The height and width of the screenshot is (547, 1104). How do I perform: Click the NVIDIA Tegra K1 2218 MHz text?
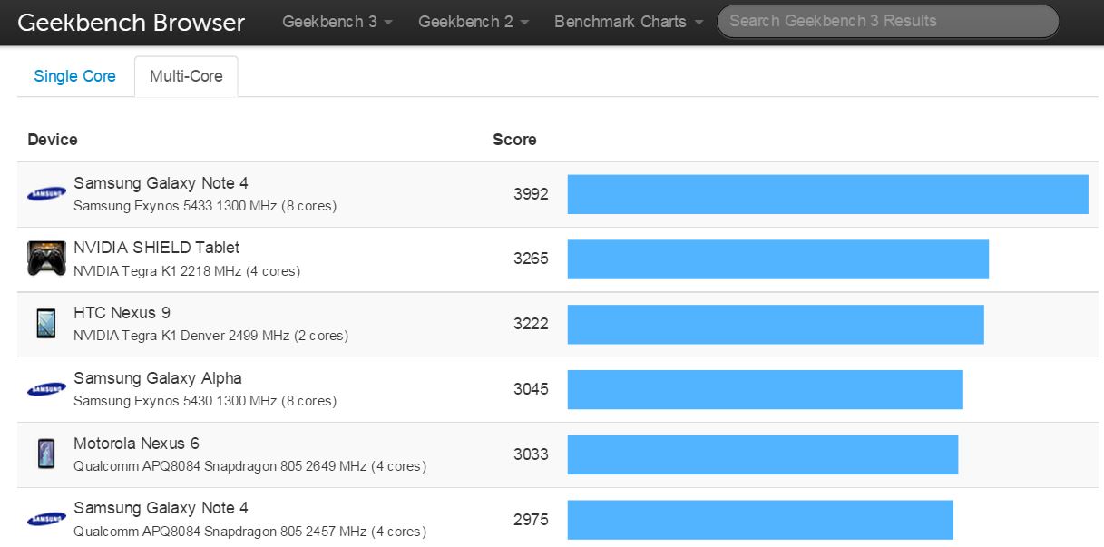(187, 271)
